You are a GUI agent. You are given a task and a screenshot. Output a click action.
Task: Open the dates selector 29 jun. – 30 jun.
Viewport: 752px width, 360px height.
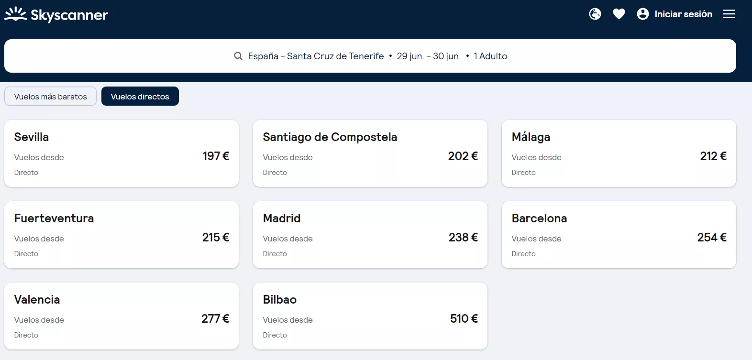click(x=428, y=56)
